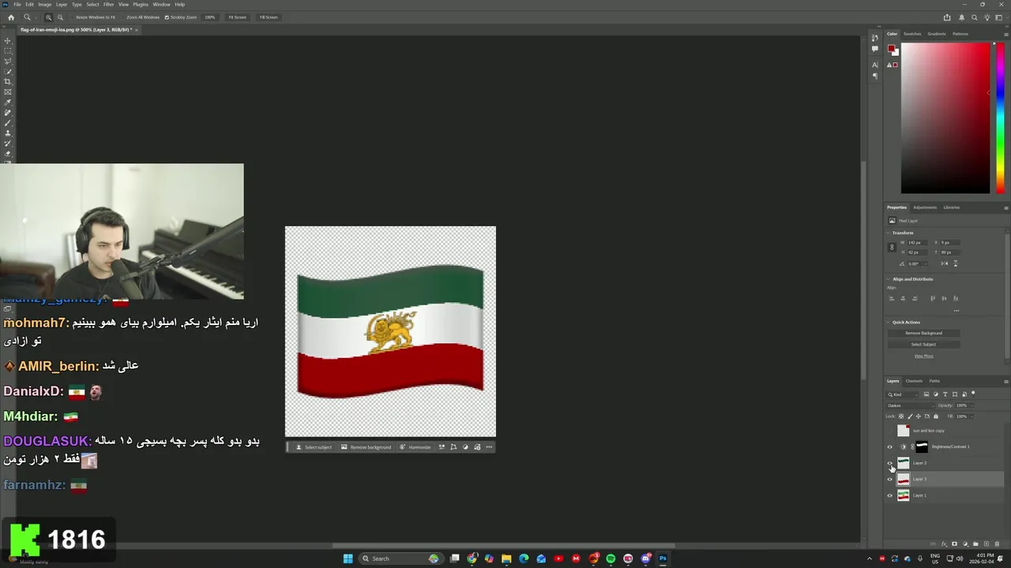The image size is (1011, 568).
Task: Uncheck the Scrubby Zoom checkbox
Action: tap(167, 17)
